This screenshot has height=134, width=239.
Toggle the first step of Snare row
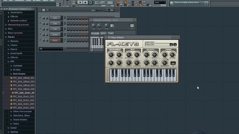point(68,35)
